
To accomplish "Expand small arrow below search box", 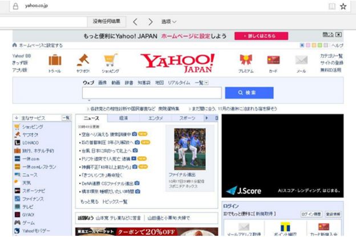I will (89, 100).
